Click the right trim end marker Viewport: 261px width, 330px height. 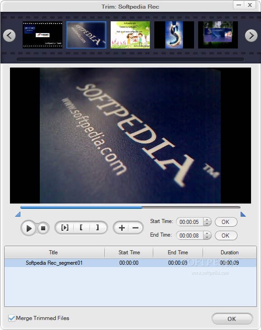point(243,214)
